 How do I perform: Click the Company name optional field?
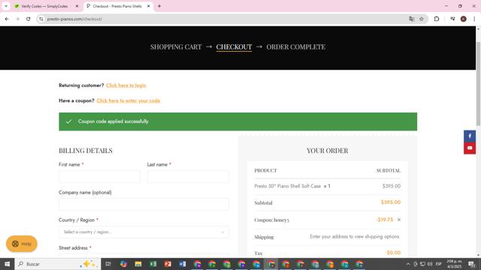(144, 204)
